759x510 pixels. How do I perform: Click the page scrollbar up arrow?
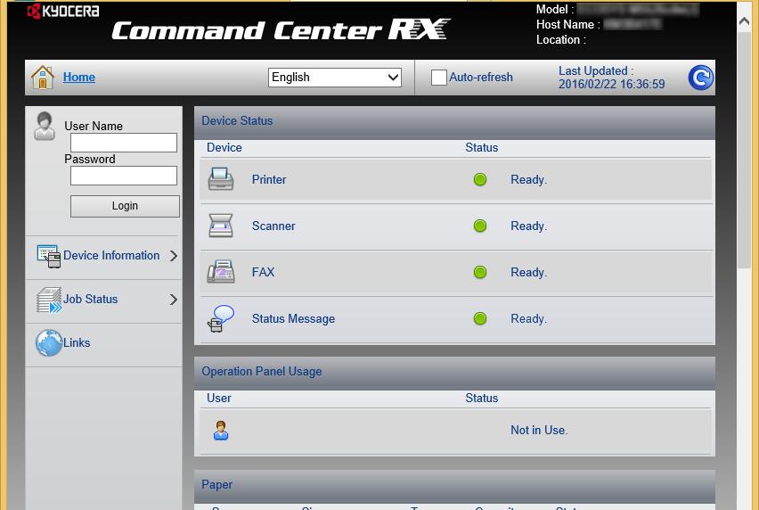pyautogui.click(x=744, y=21)
